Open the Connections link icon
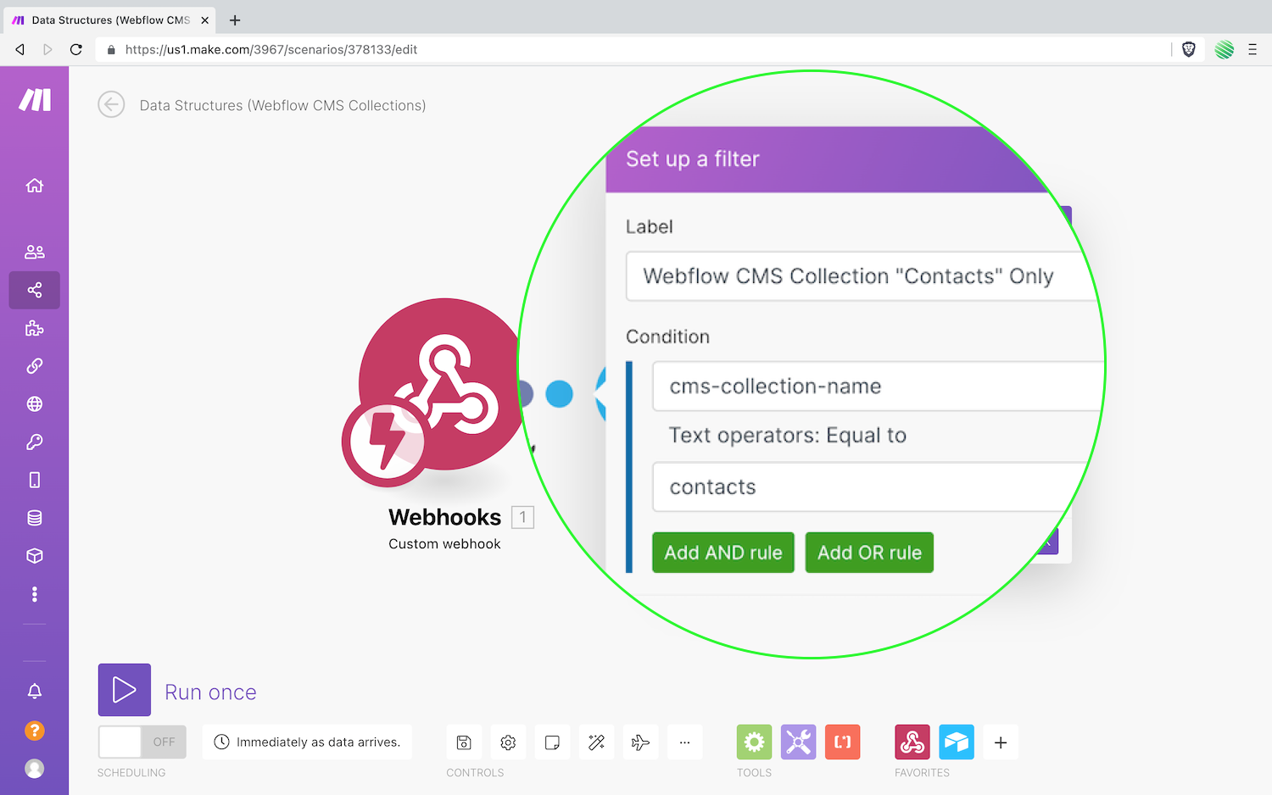Viewport: 1272px width, 795px height. (35, 366)
